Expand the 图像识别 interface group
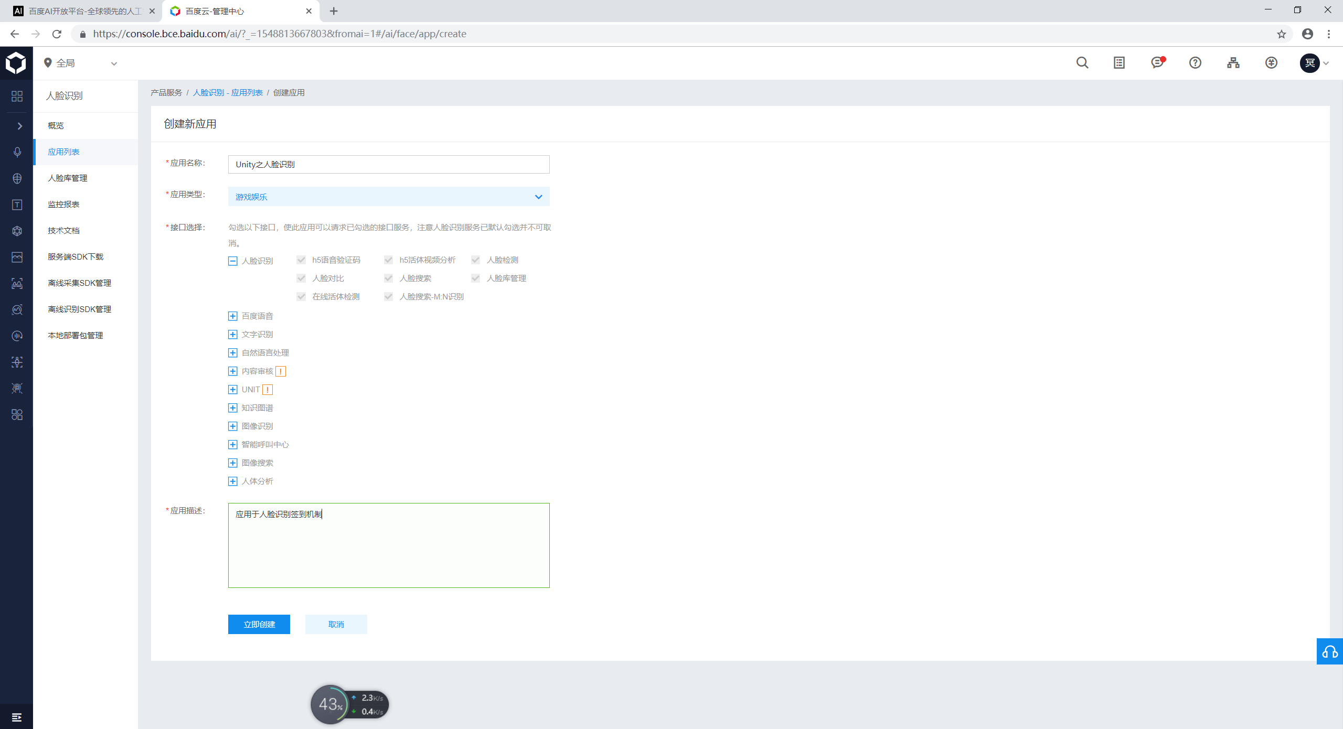Image resolution: width=1343 pixels, height=729 pixels. pos(233,426)
